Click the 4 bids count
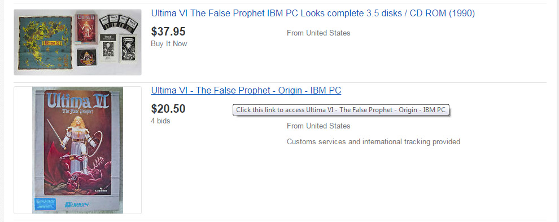Viewport: 559px width, 222px height. tap(161, 121)
